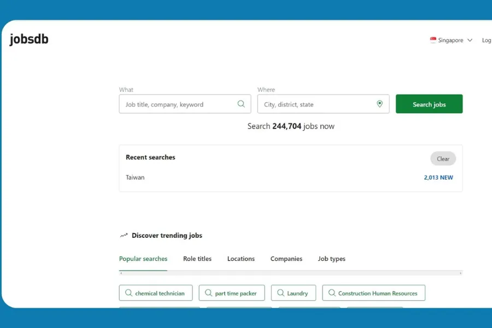Open the Job types tab
The width and height of the screenshot is (492, 328).
[x=332, y=259]
